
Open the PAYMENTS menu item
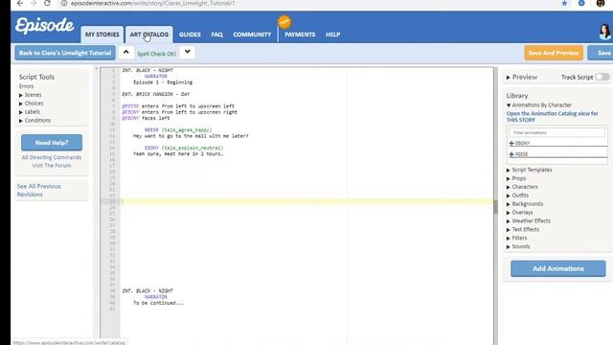coord(300,34)
